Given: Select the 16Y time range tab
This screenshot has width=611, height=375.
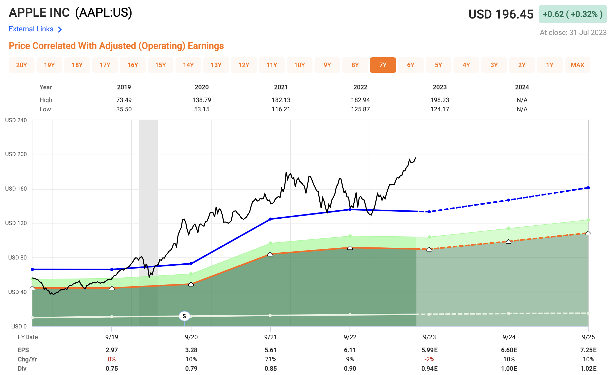Looking at the screenshot, I should [133, 65].
